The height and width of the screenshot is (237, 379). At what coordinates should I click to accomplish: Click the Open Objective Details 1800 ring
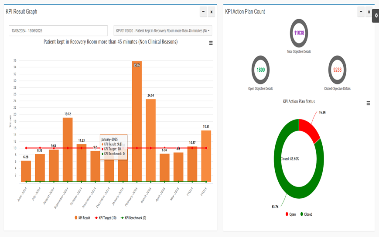(x=260, y=70)
